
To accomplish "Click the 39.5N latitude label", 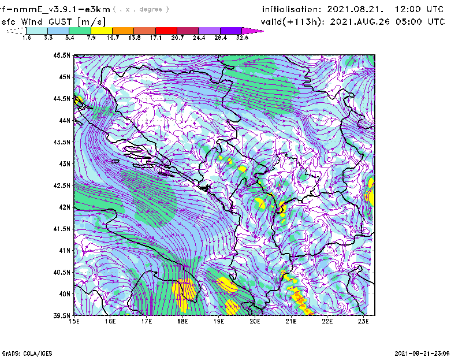I will [x=62, y=315].
